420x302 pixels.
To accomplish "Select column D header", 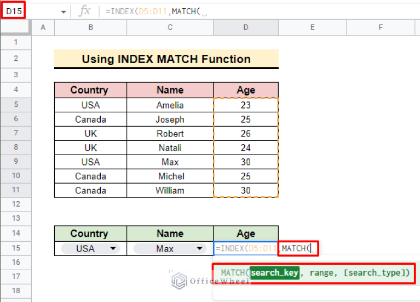I will coord(246,27).
